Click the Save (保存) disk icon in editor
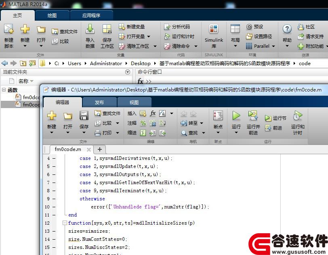328x255 pixels. coord(84,116)
